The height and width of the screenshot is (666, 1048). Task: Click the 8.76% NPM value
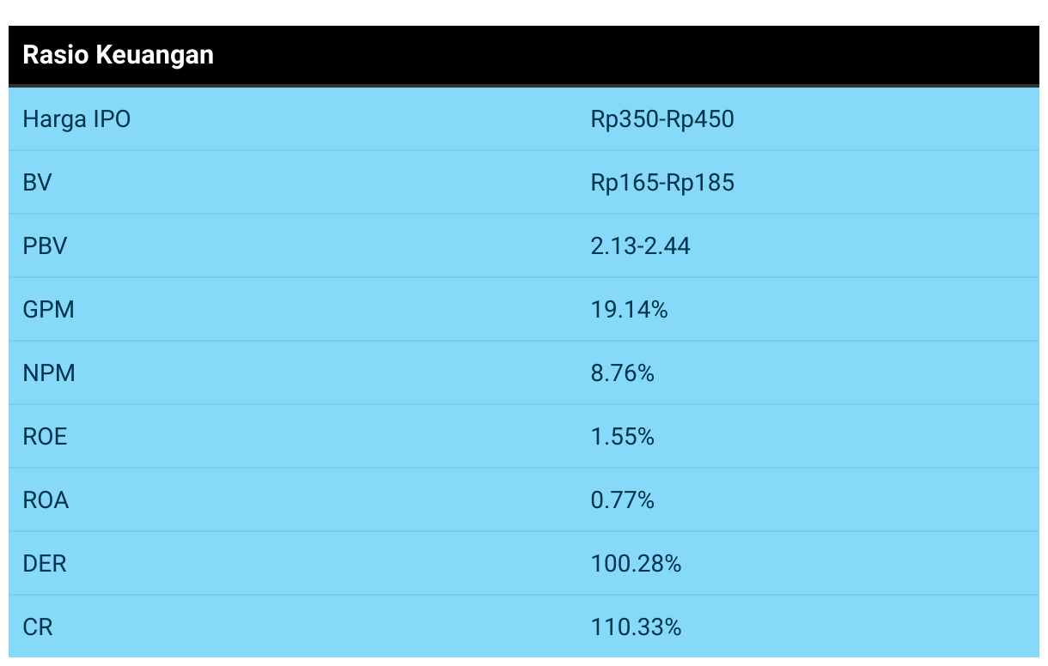pos(622,373)
